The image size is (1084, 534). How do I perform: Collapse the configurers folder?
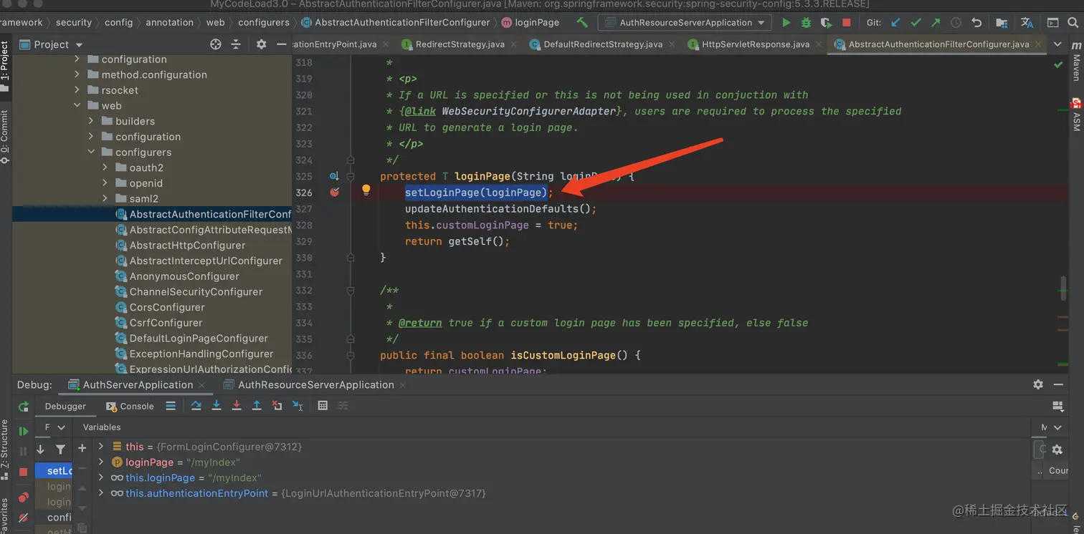point(91,152)
